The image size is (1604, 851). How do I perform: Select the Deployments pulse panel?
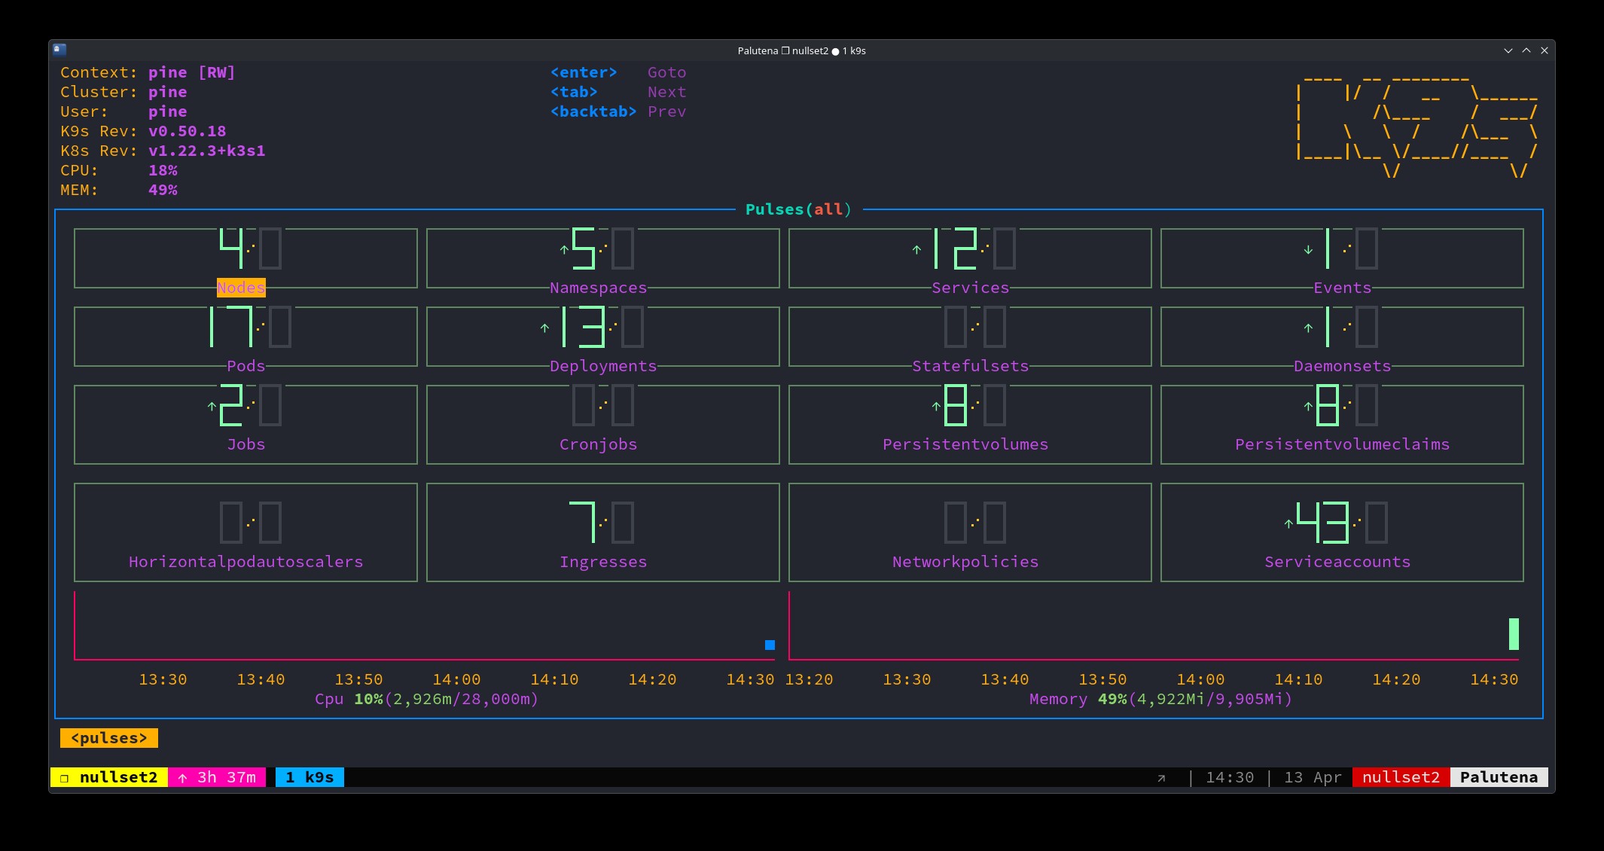click(602, 337)
